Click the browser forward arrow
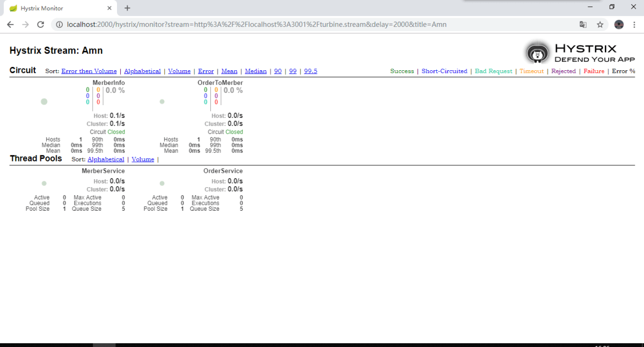The image size is (644, 347). 25,25
